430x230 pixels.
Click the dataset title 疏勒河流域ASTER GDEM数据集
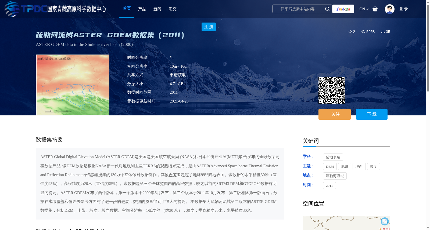pos(110,35)
